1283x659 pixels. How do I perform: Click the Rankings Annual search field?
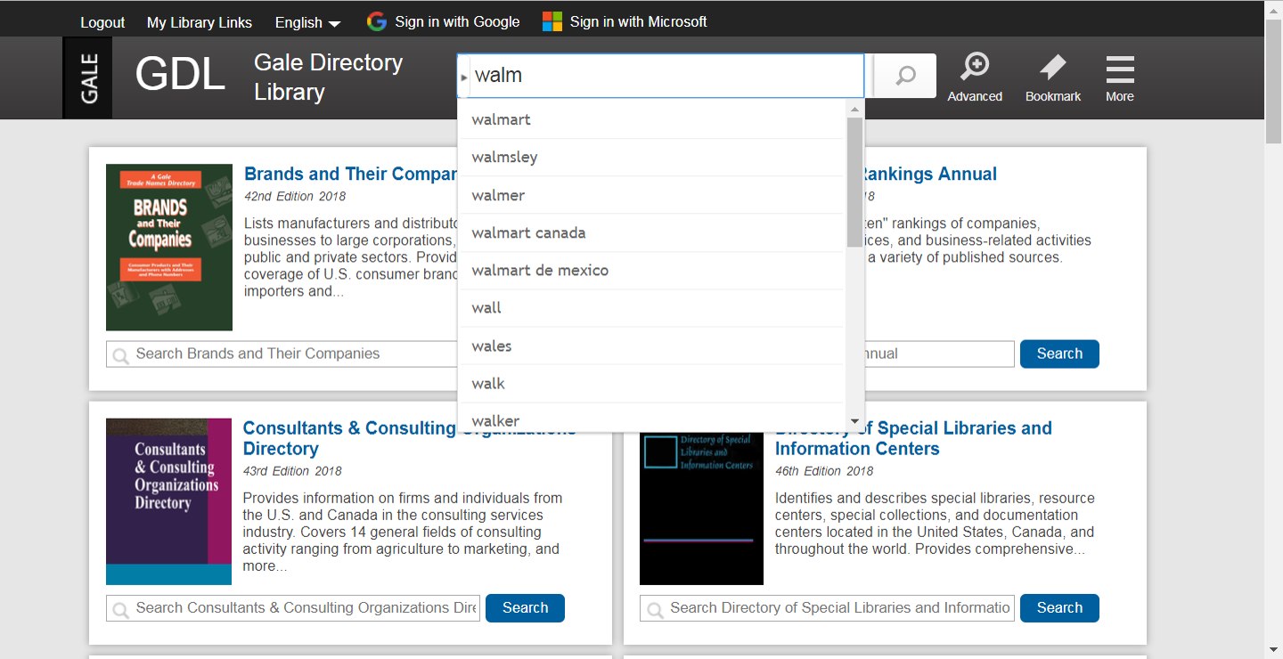coord(939,354)
